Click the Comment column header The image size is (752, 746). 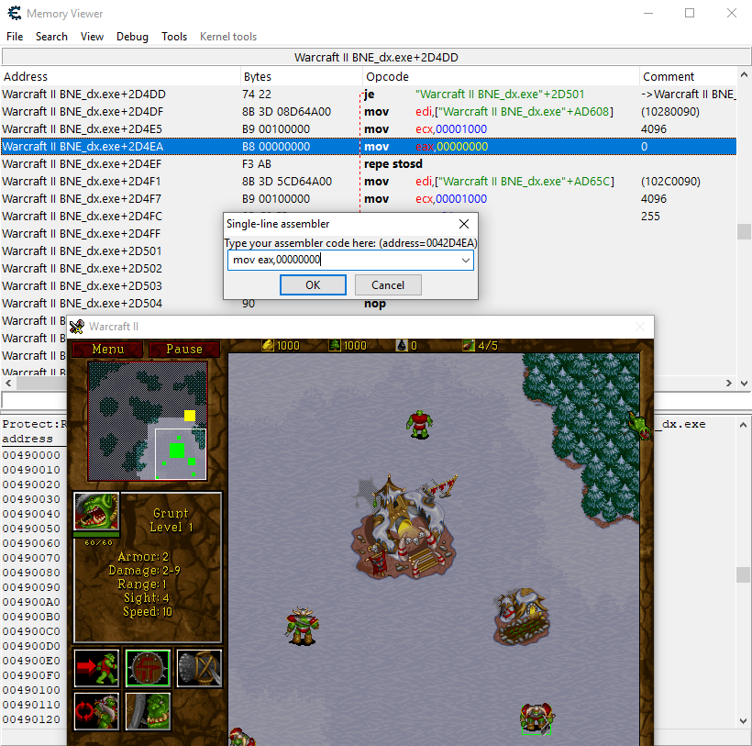click(x=688, y=77)
